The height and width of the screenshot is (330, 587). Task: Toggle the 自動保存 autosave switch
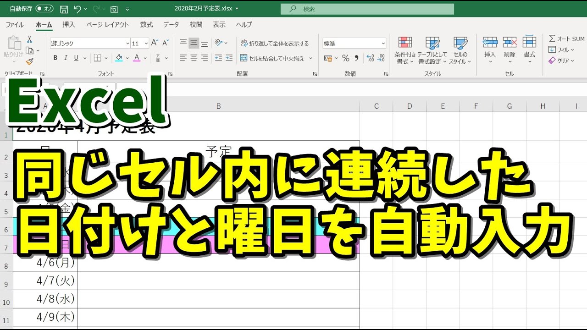click(x=44, y=9)
